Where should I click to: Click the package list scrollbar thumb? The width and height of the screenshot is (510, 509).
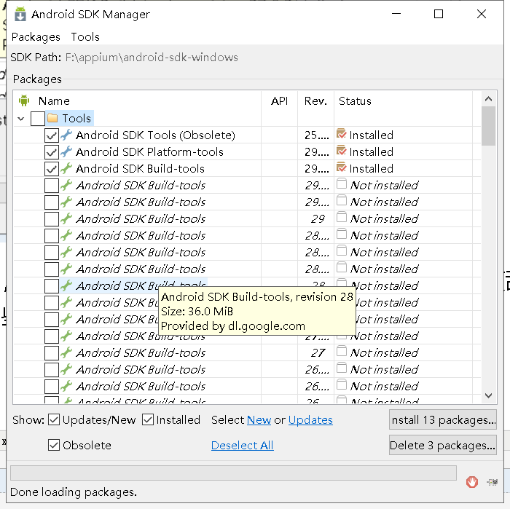pos(488,126)
